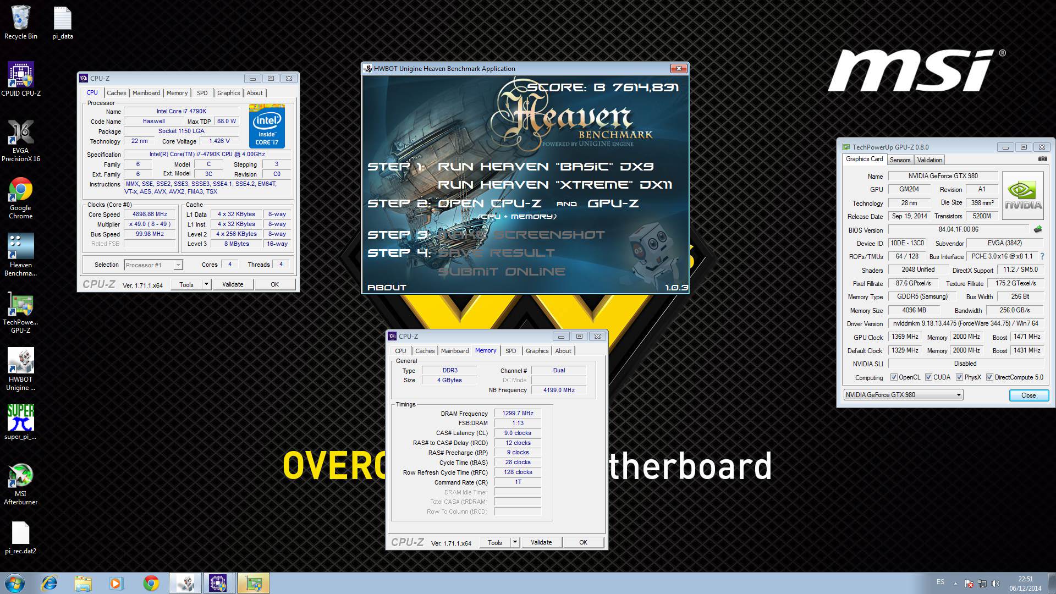Launch CPUID CPU-Z desktop shortcut
1056x594 pixels.
(x=21, y=79)
